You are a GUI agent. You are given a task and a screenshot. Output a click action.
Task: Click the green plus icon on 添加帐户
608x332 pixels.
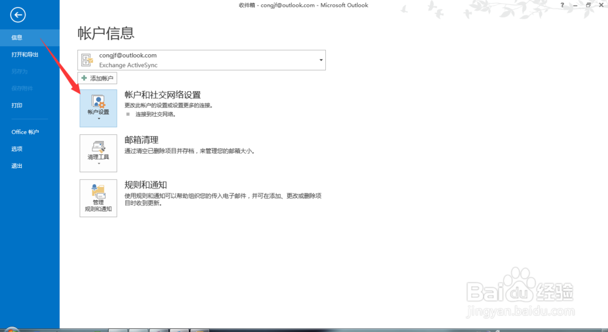[x=84, y=78]
